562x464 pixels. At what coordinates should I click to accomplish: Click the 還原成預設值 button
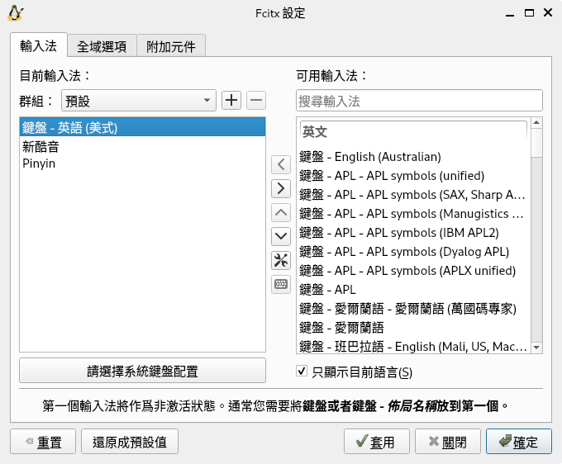click(x=130, y=442)
